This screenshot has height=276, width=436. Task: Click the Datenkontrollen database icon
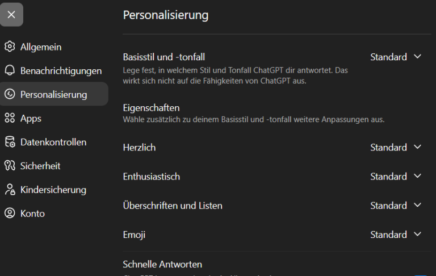coord(10,141)
